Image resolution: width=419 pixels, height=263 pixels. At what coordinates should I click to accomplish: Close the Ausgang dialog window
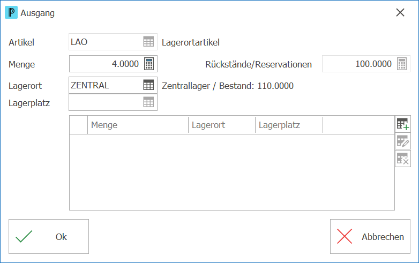click(x=400, y=12)
